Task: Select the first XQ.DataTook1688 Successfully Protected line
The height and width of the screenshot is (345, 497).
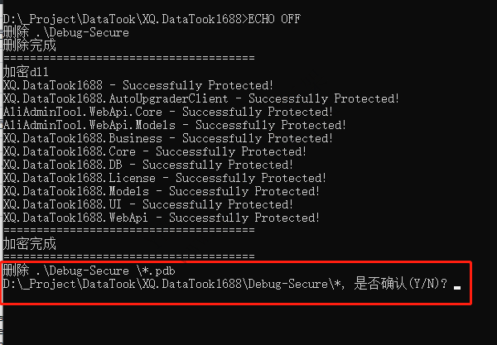Action: point(138,85)
